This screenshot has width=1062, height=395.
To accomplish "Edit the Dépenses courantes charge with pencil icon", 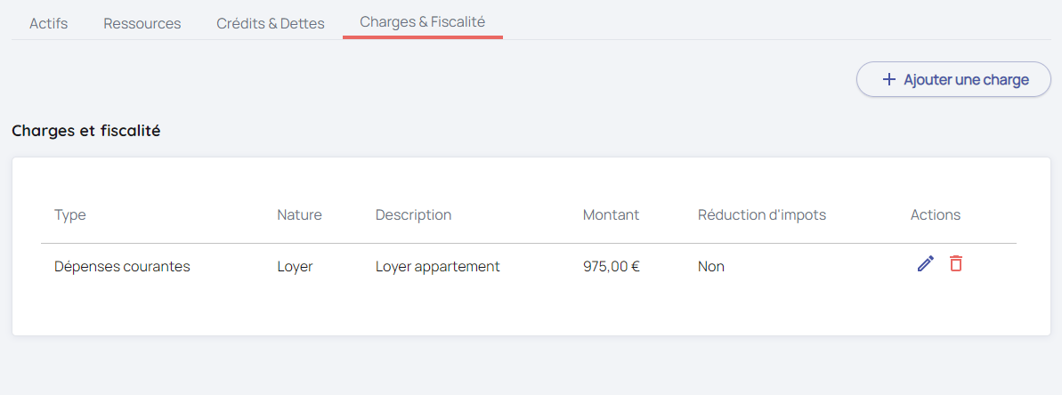I will (926, 263).
